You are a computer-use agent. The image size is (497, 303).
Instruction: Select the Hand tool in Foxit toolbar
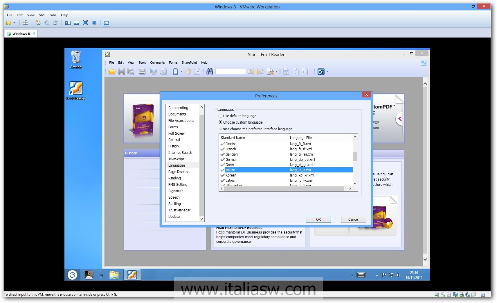pyautogui.click(x=188, y=72)
